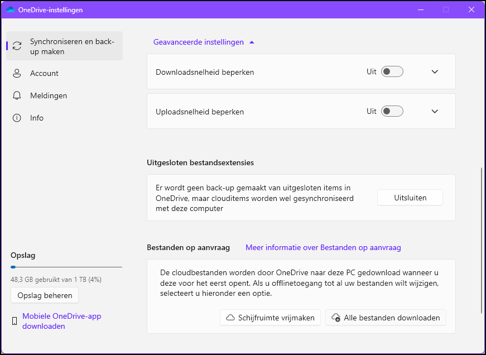486x355 pixels.
Task: Click the cloud icon on Schijfruimte vrijmaken
Action: click(230, 318)
